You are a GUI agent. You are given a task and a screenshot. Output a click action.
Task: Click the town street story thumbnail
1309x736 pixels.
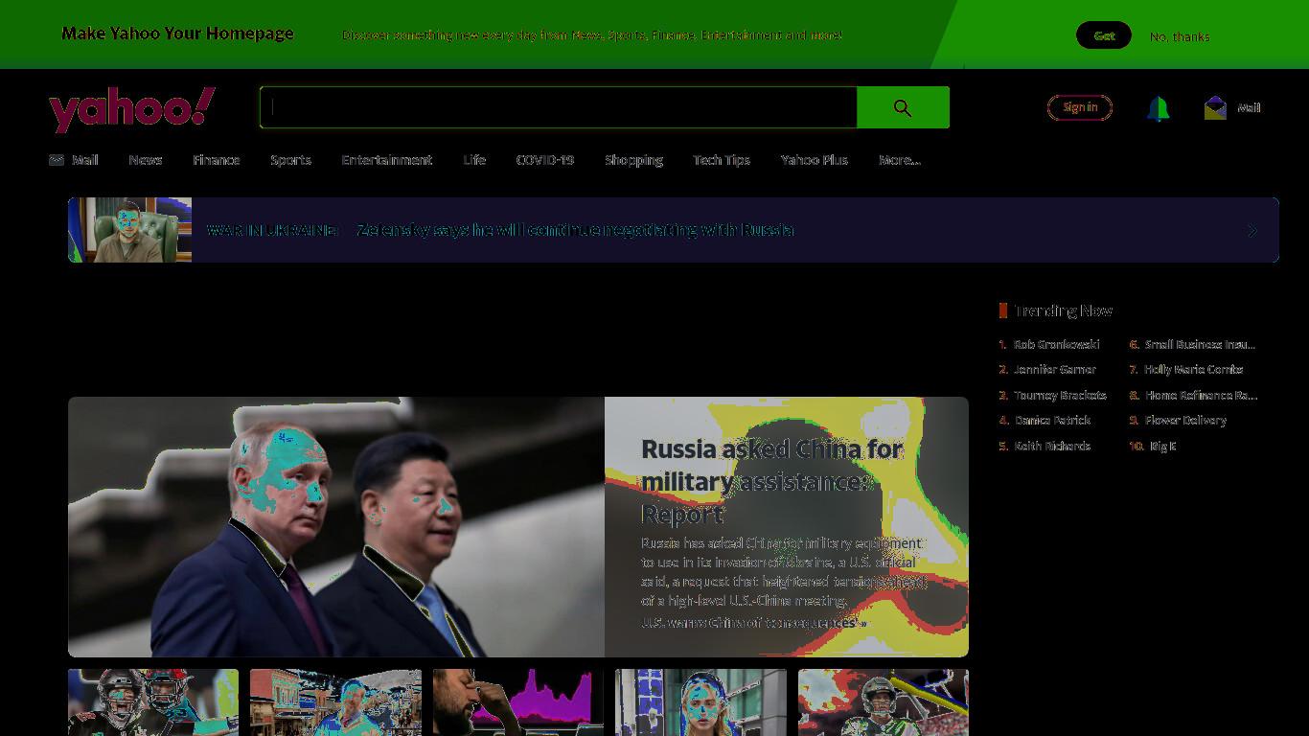pyautogui.click(x=335, y=702)
